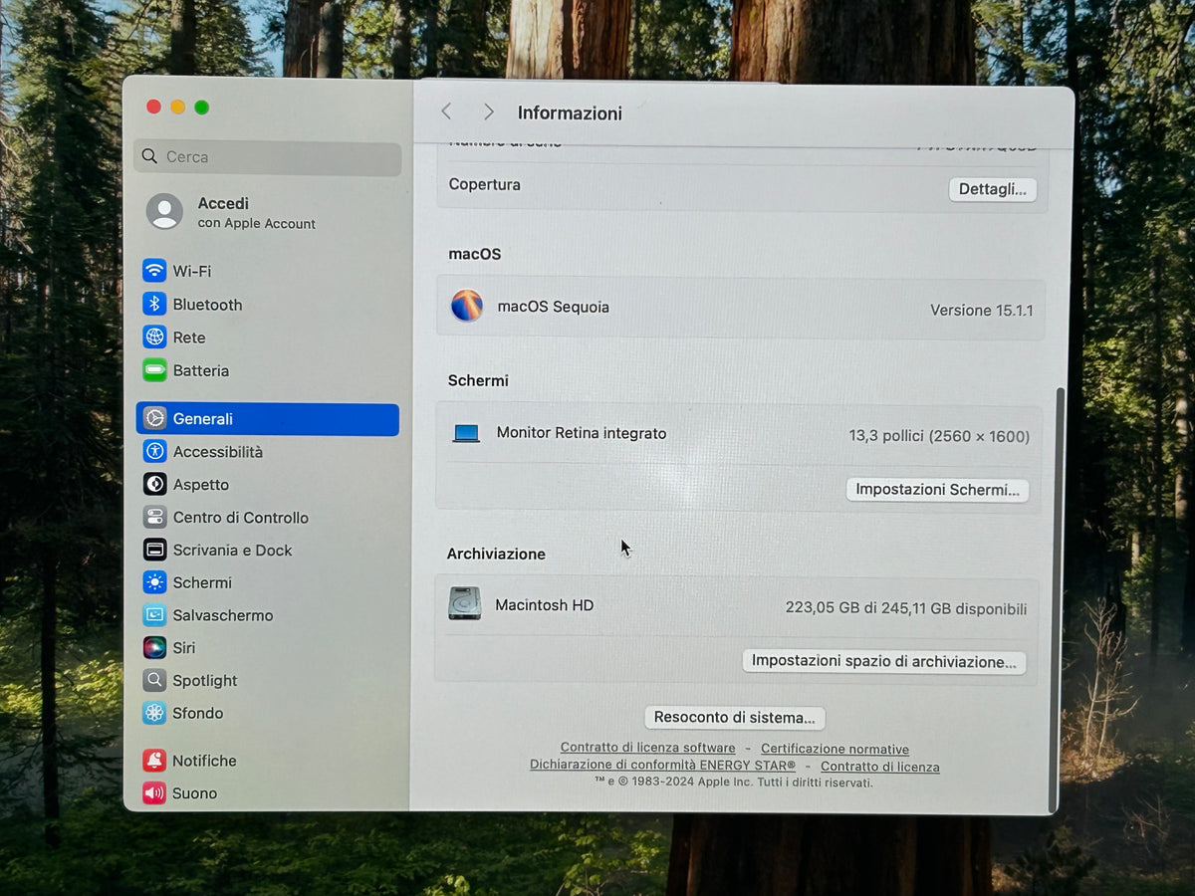Click the Wi-Fi label in the sidebar
The image size is (1195, 896).
[x=192, y=271]
